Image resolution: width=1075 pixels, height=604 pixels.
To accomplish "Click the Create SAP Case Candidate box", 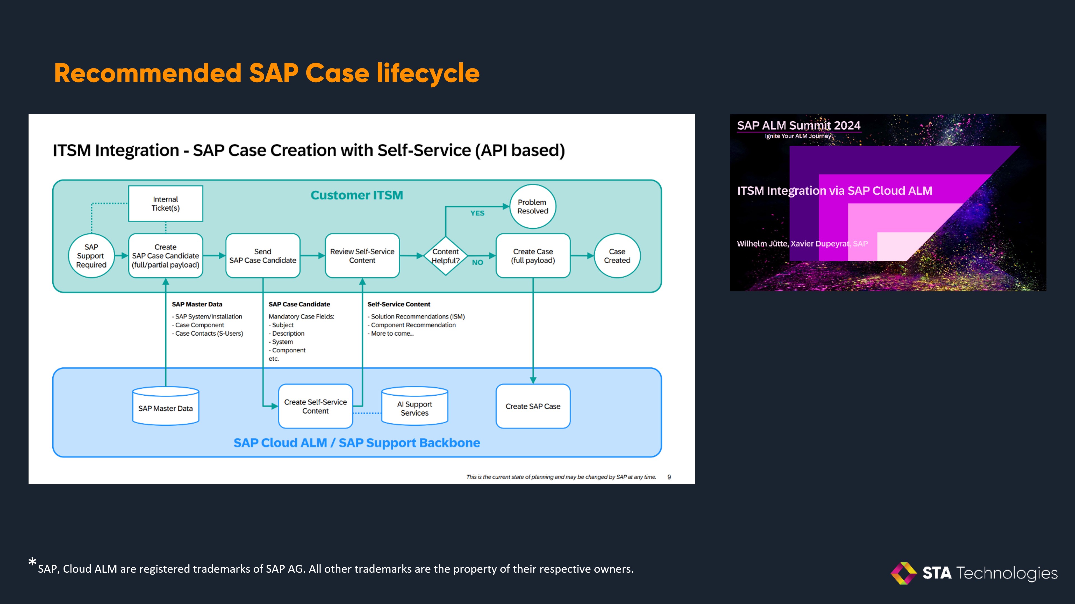I will [x=166, y=256].
